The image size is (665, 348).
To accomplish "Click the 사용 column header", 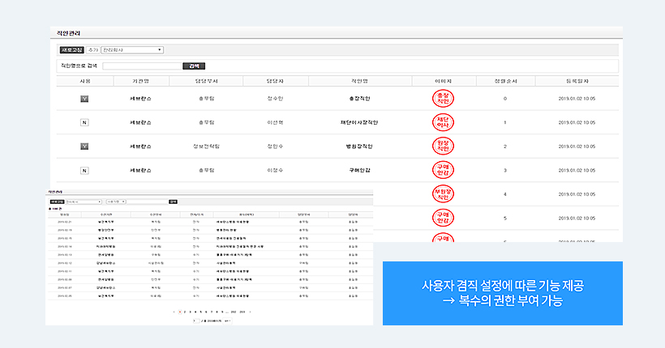I will pos(85,81).
